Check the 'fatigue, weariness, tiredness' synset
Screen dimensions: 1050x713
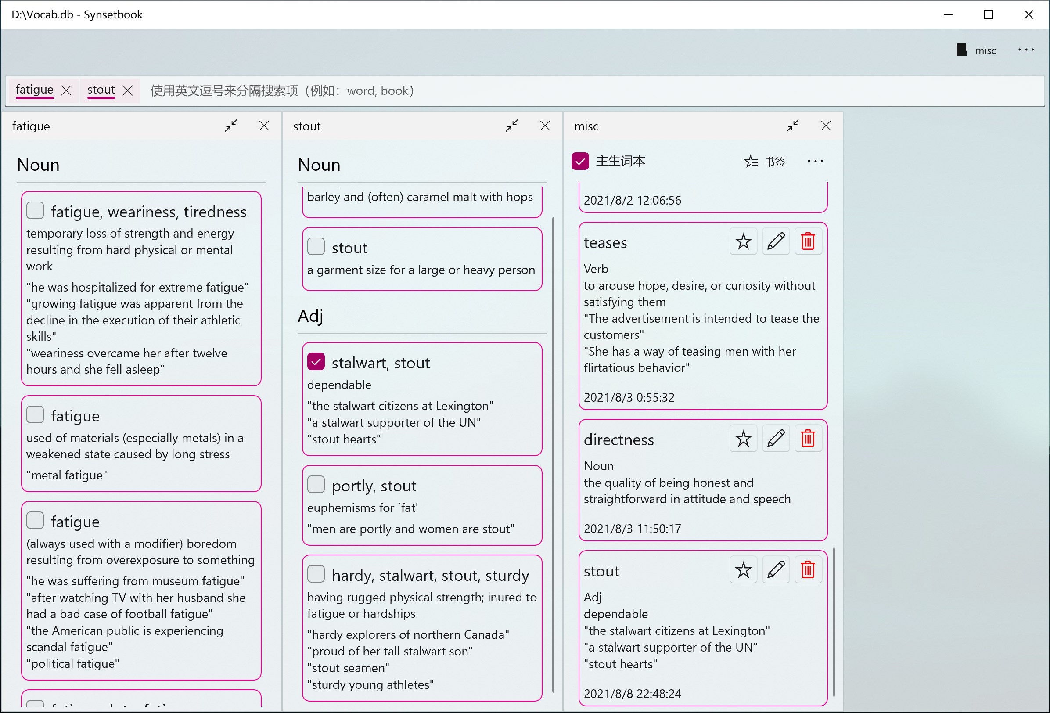35,211
